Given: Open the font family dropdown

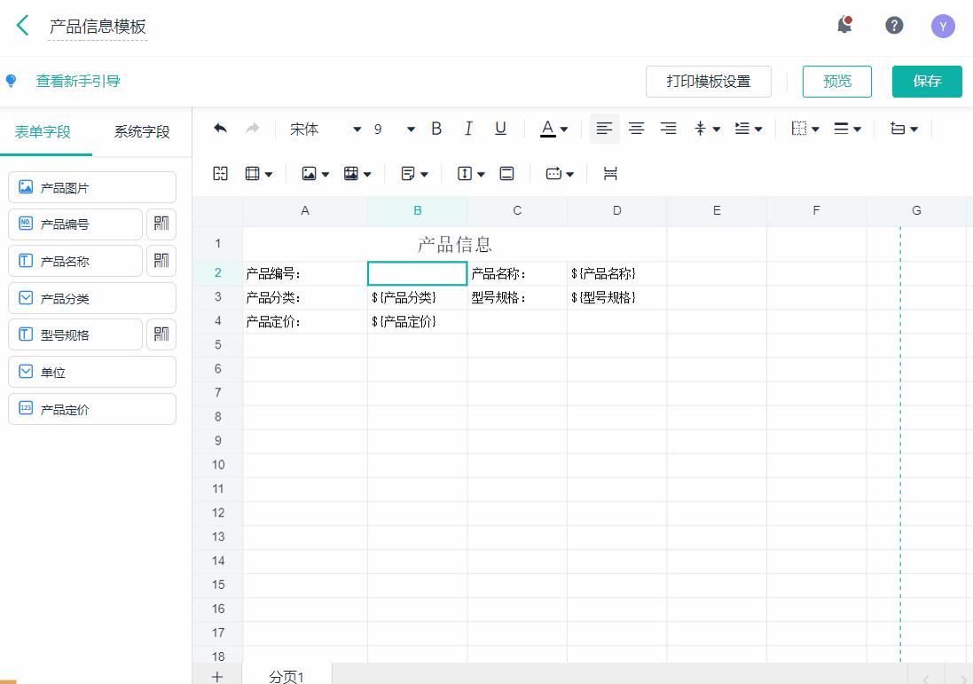Looking at the screenshot, I should coord(357,128).
